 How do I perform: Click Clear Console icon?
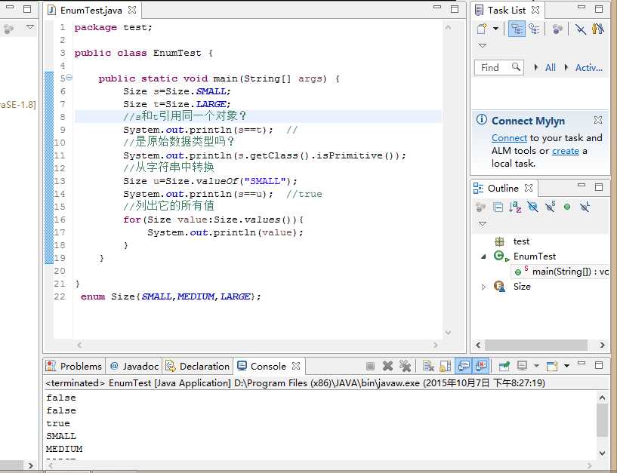[x=428, y=367]
